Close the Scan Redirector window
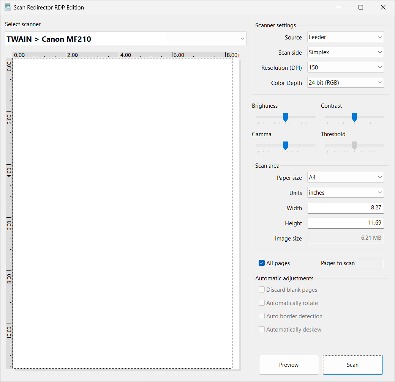 (x=383, y=7)
